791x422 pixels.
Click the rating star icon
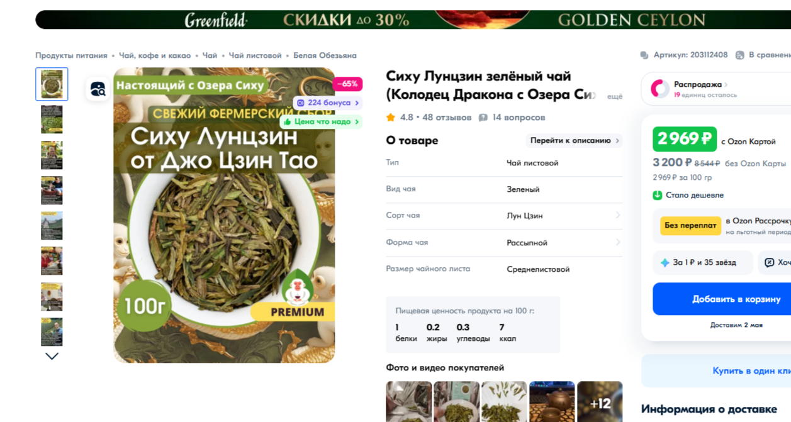click(x=391, y=118)
